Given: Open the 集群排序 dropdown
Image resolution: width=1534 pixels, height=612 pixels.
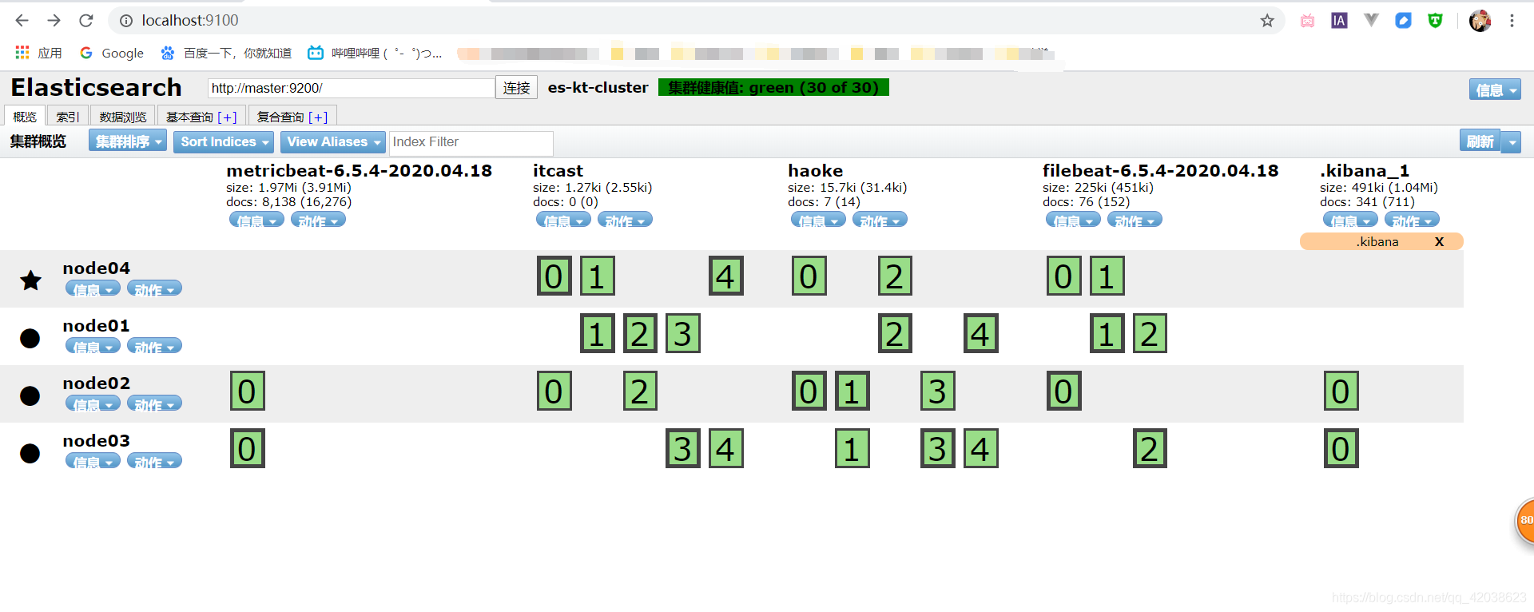Looking at the screenshot, I should [128, 141].
